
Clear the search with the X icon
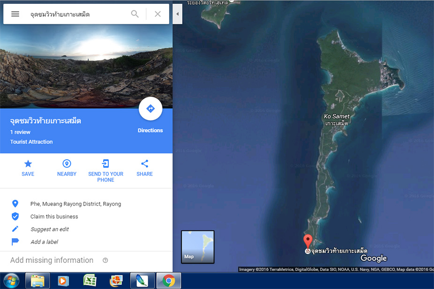[x=158, y=14]
